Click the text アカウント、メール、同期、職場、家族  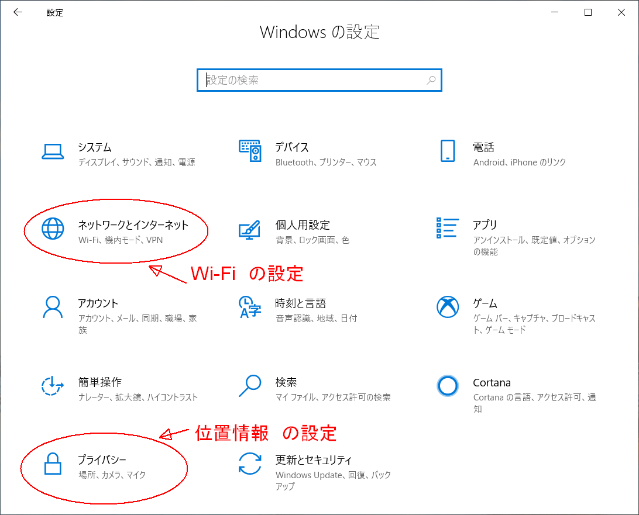coord(138,324)
